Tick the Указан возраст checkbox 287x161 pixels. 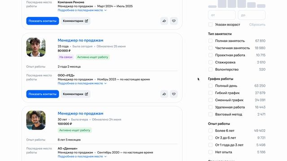[210, 25]
